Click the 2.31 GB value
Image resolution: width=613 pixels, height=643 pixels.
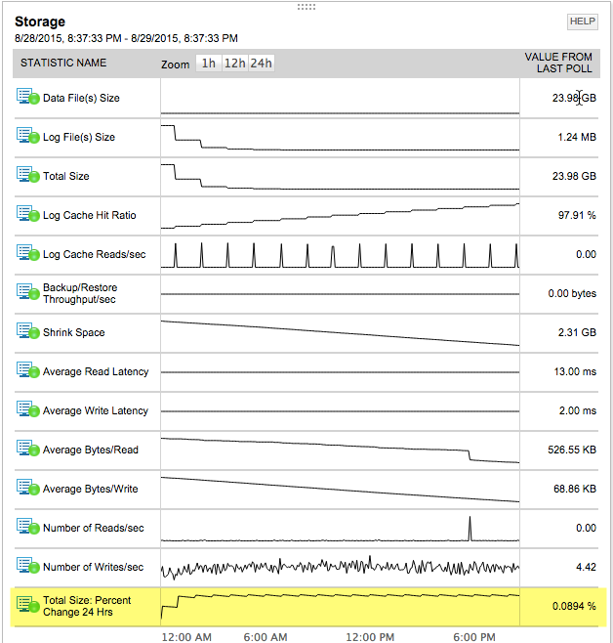tap(577, 332)
